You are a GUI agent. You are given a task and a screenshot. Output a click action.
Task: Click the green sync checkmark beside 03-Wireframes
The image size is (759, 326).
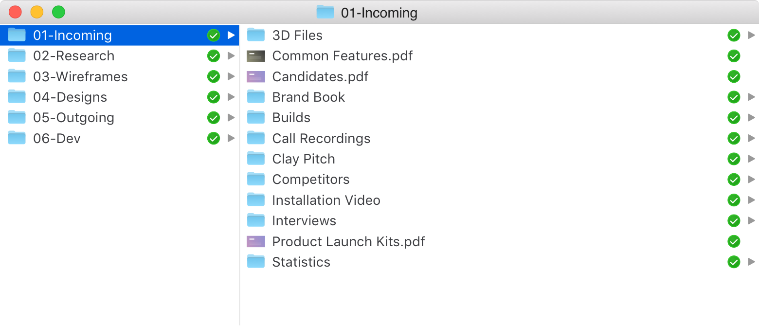coord(214,77)
